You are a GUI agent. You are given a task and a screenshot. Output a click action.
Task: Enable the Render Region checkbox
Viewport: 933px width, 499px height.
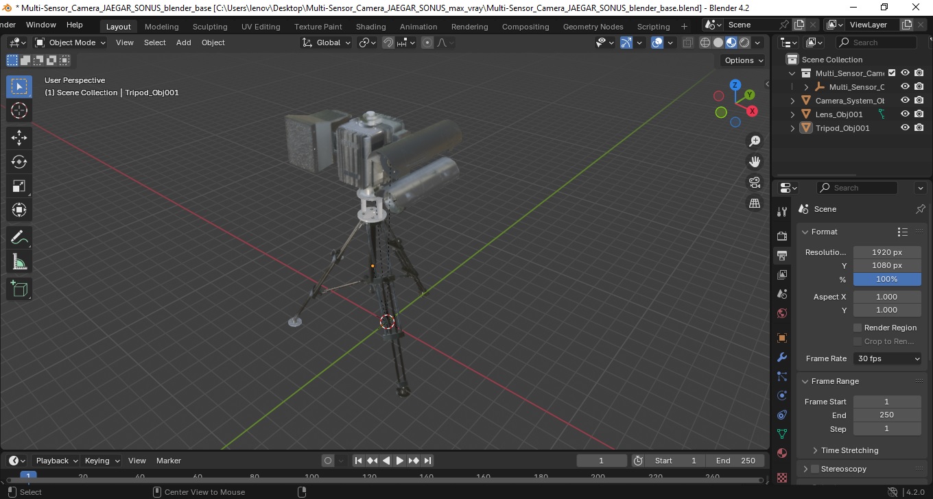pyautogui.click(x=858, y=328)
